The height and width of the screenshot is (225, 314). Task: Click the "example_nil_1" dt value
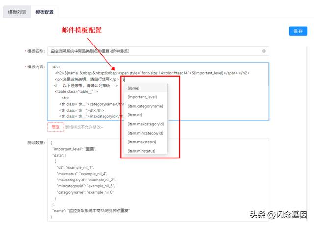pos(79,167)
